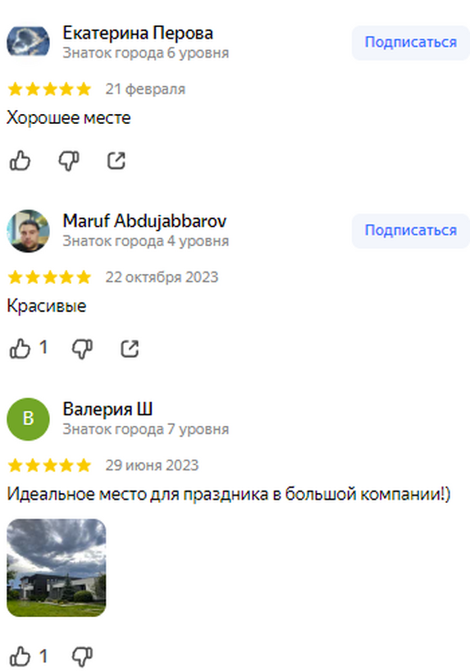Subscribe to Maruf Abdujabbarov with Подписаться button

coord(410,231)
